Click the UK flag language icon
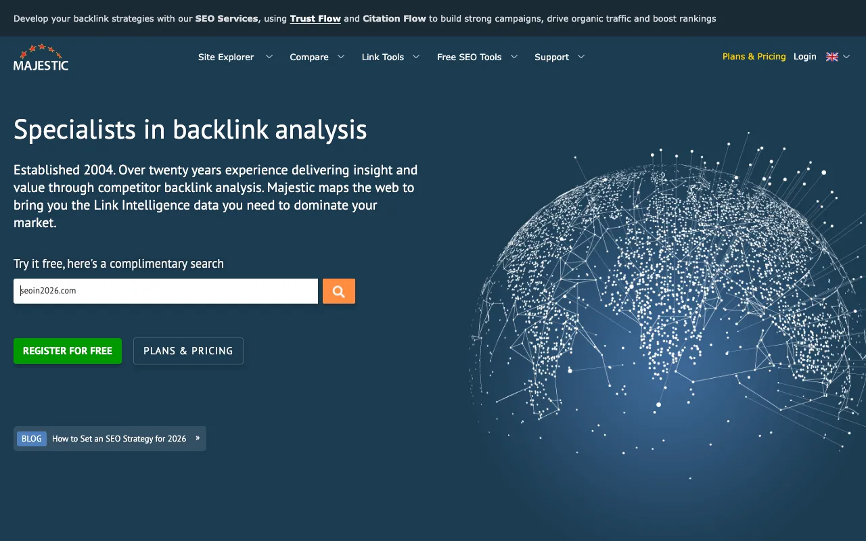Image resolution: width=866 pixels, height=541 pixels. point(832,57)
